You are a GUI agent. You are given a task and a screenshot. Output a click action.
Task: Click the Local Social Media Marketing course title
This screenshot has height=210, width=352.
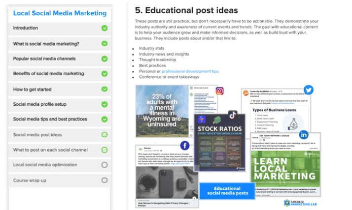point(60,13)
